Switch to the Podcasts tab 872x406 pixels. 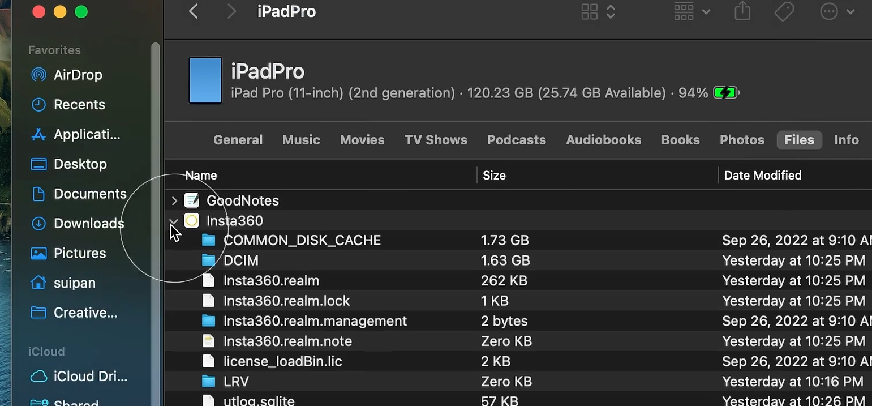coord(517,140)
